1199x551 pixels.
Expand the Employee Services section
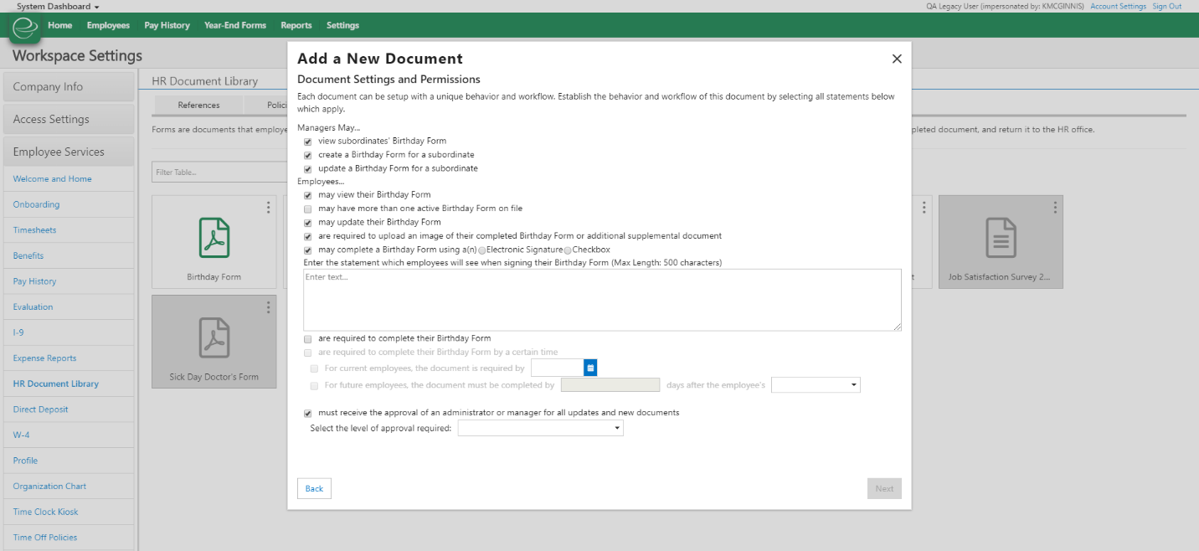coord(69,152)
